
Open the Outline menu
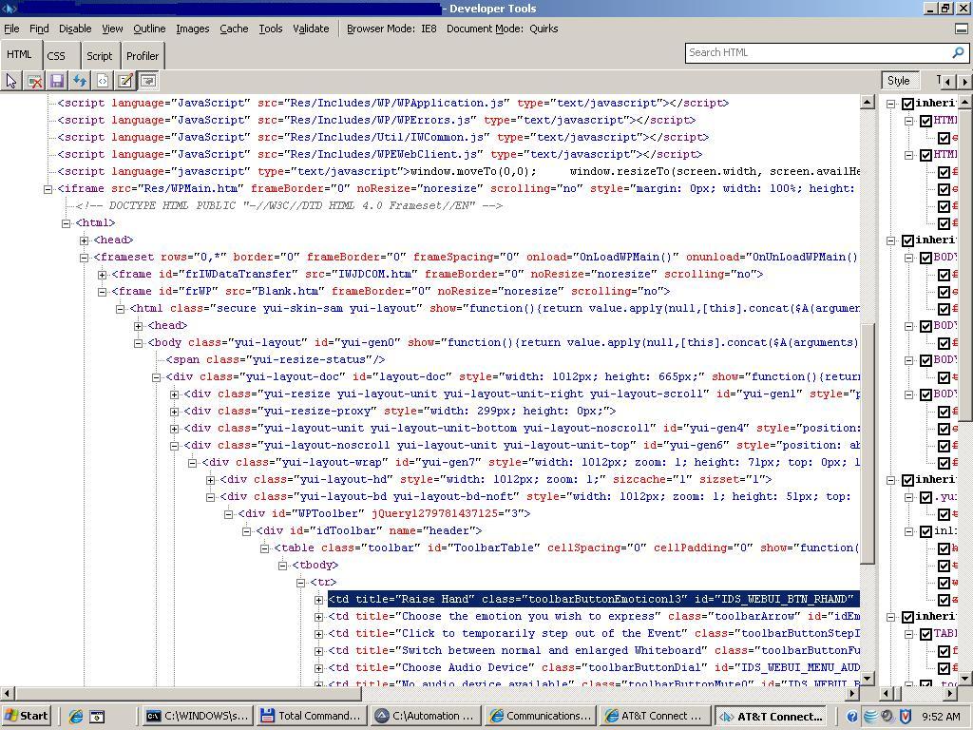149,29
